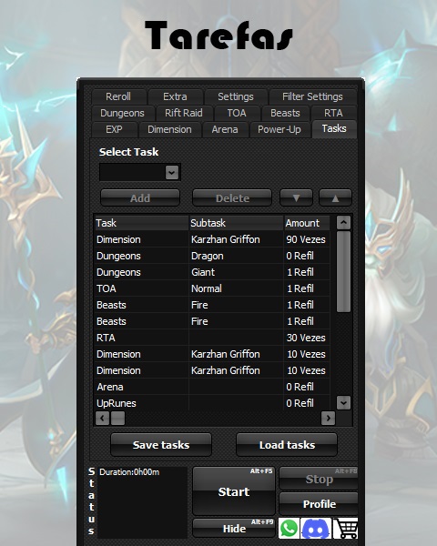This screenshot has height=546, width=437.
Task: Click the horizontal scroll-left arrow
Action: point(103,418)
